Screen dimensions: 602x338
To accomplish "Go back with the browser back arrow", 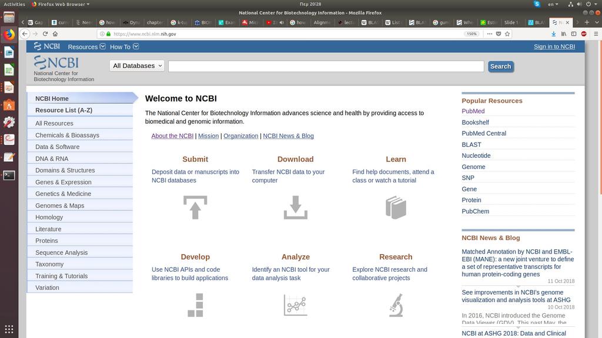I will [25, 33].
